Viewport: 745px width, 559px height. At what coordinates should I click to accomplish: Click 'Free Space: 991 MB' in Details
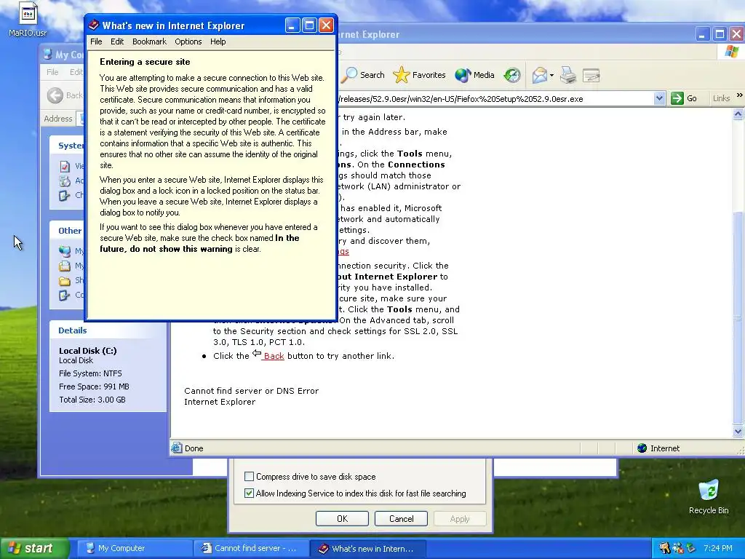coord(94,386)
